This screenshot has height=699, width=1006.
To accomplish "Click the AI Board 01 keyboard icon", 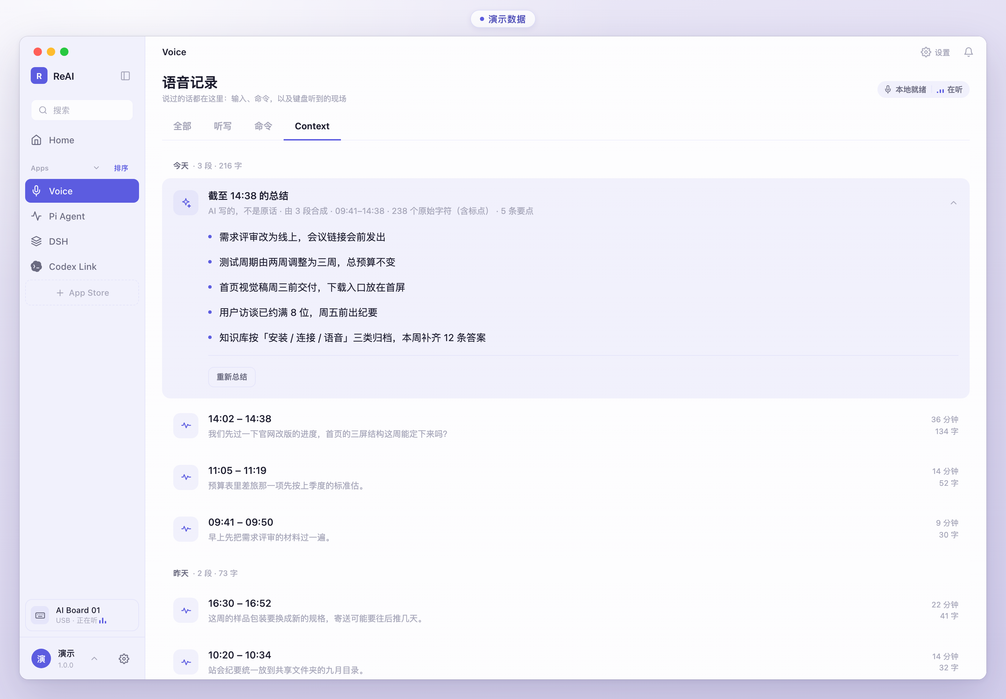I will [40, 615].
